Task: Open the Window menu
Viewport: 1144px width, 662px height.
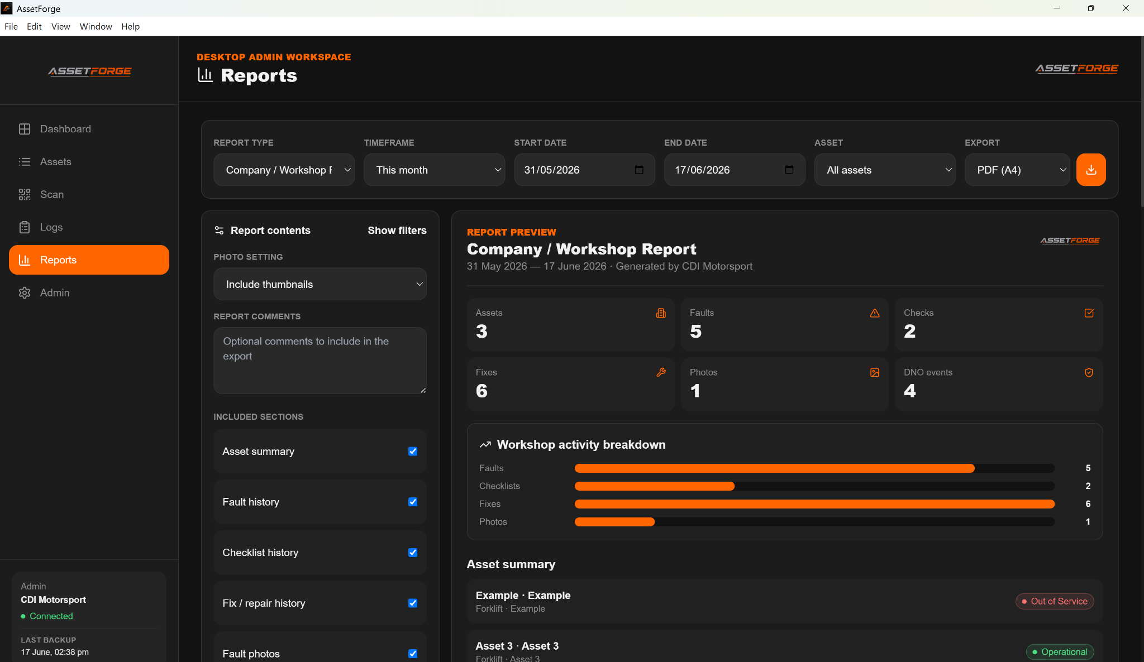Action: 96,26
